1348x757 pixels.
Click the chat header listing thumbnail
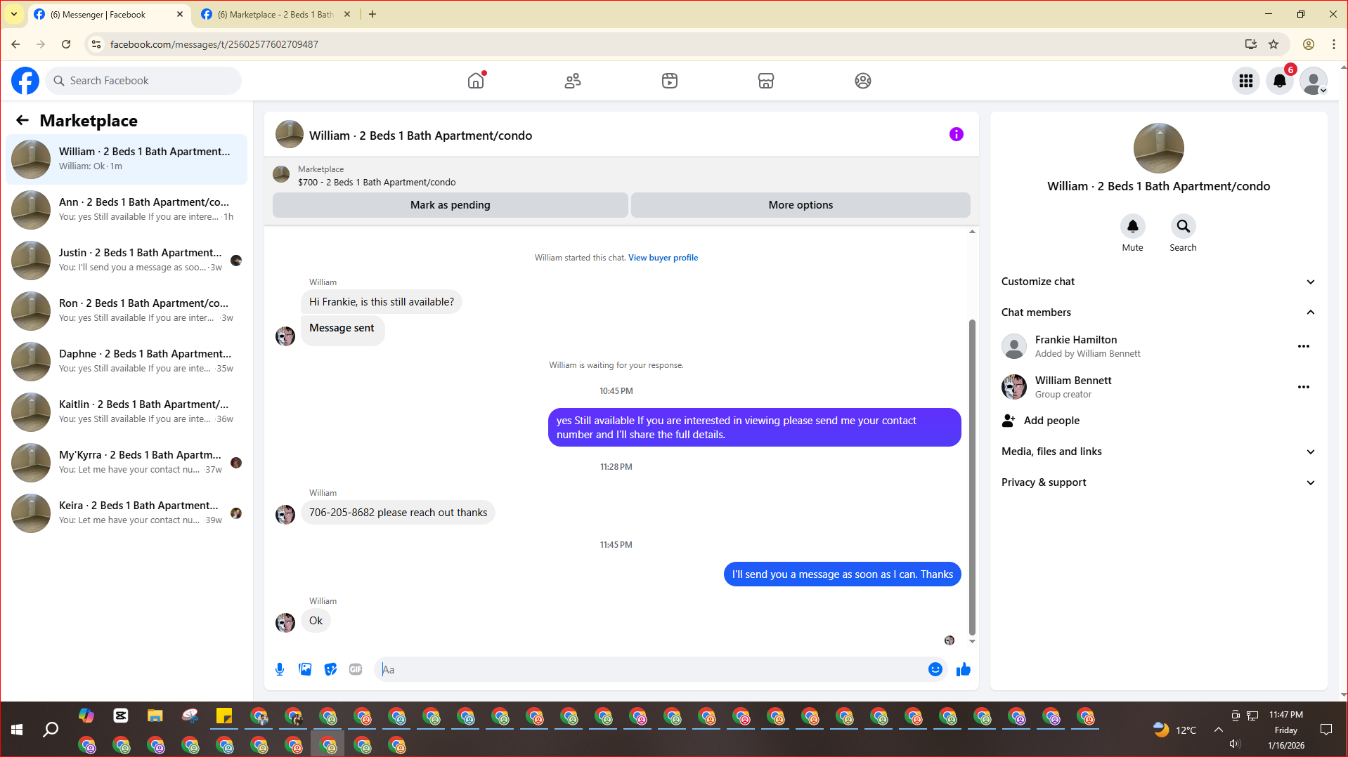click(x=289, y=135)
